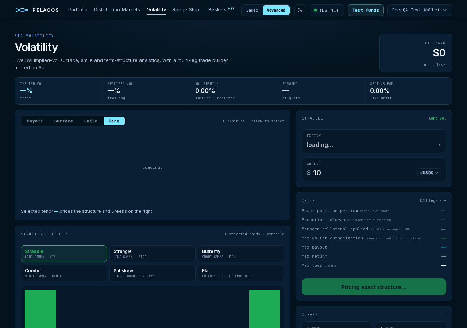Image resolution: width=467 pixels, height=328 pixels.
Task: Click the Pelagos wave logo icon
Action: (22, 10)
